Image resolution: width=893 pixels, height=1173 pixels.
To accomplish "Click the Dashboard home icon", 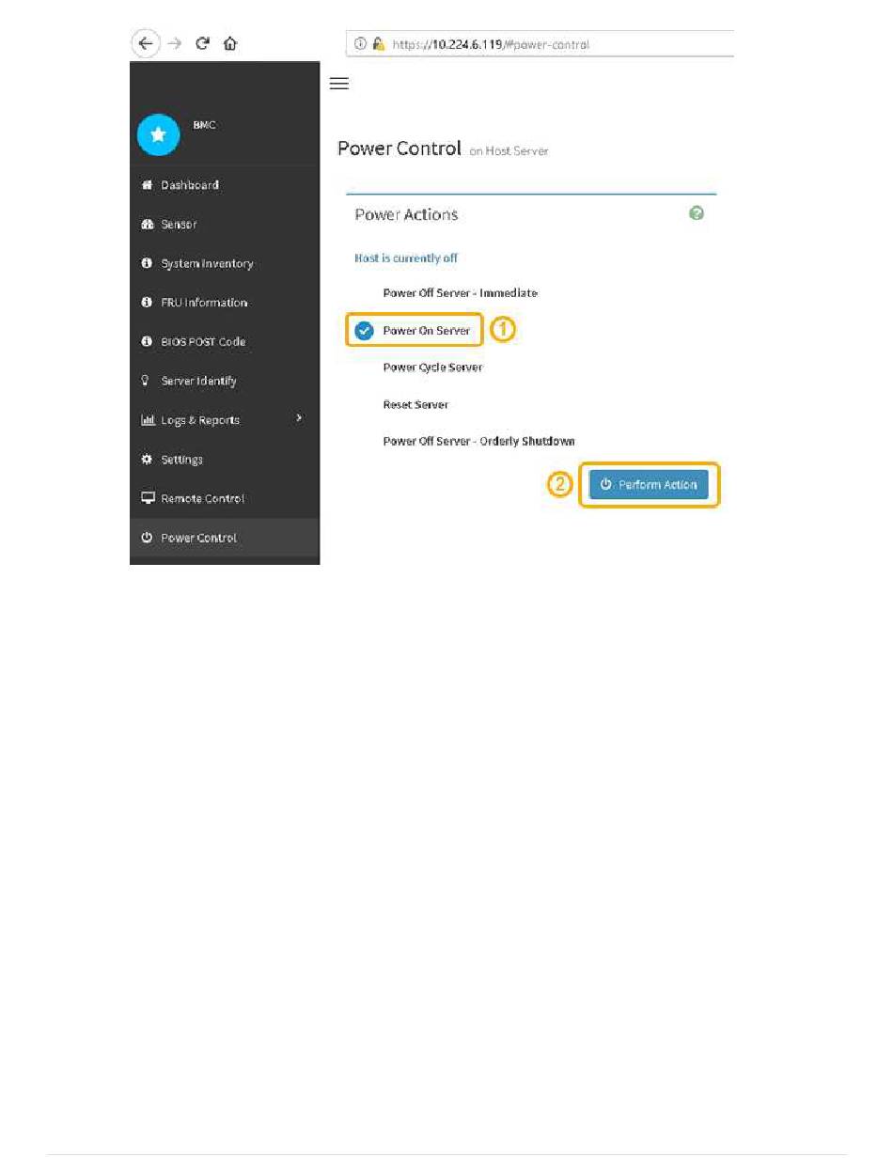I will [147, 185].
